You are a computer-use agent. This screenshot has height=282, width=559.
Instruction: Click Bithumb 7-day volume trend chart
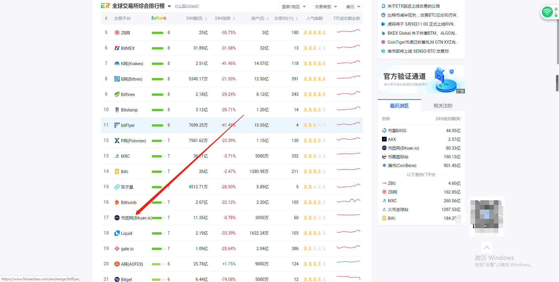(x=348, y=201)
